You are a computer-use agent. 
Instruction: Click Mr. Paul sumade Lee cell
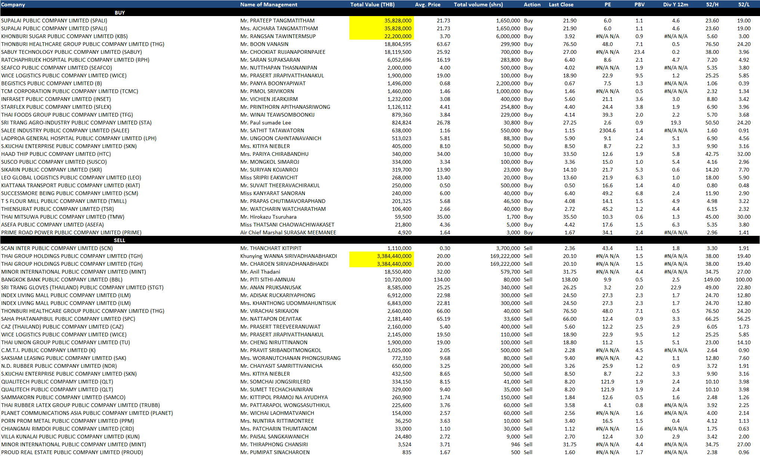265,123
